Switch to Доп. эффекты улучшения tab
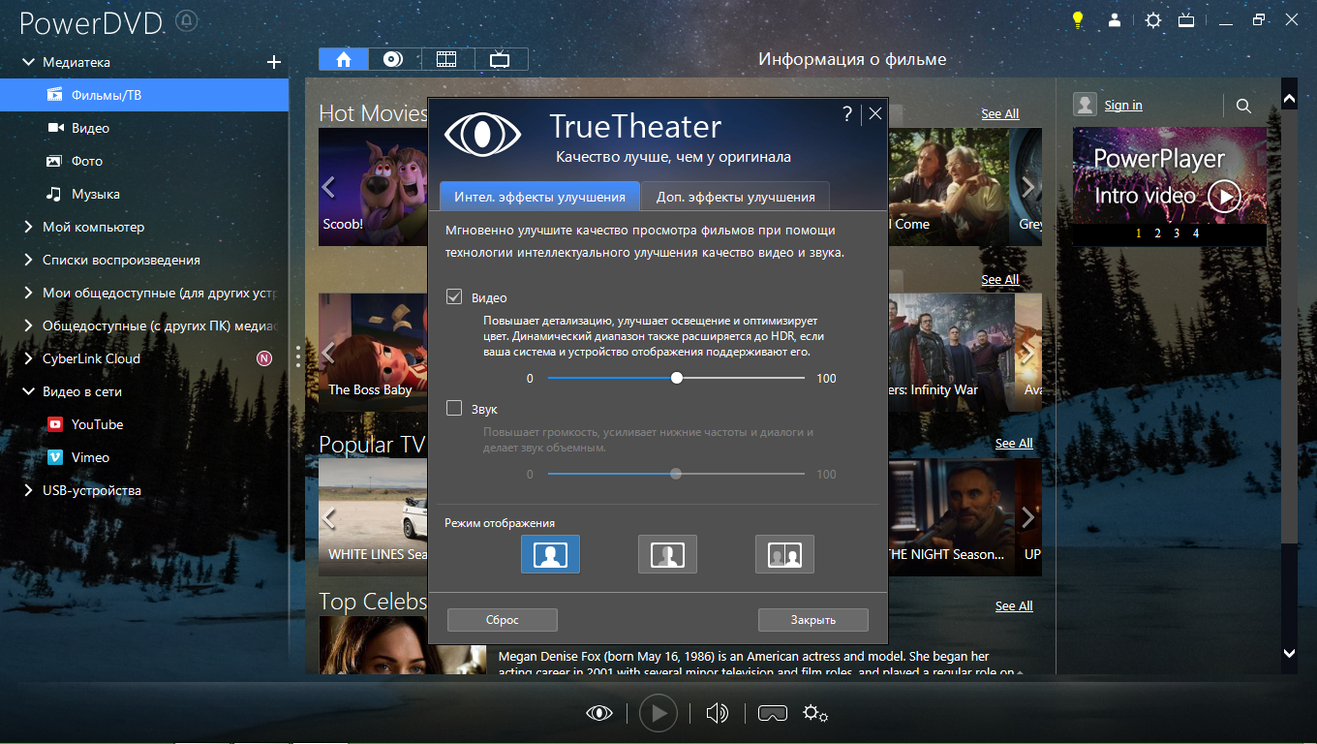 (x=735, y=197)
